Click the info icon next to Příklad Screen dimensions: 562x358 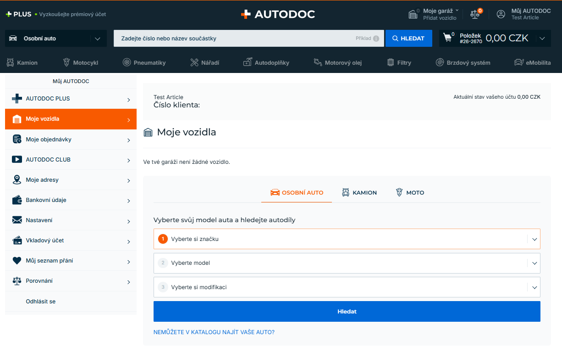(x=376, y=39)
